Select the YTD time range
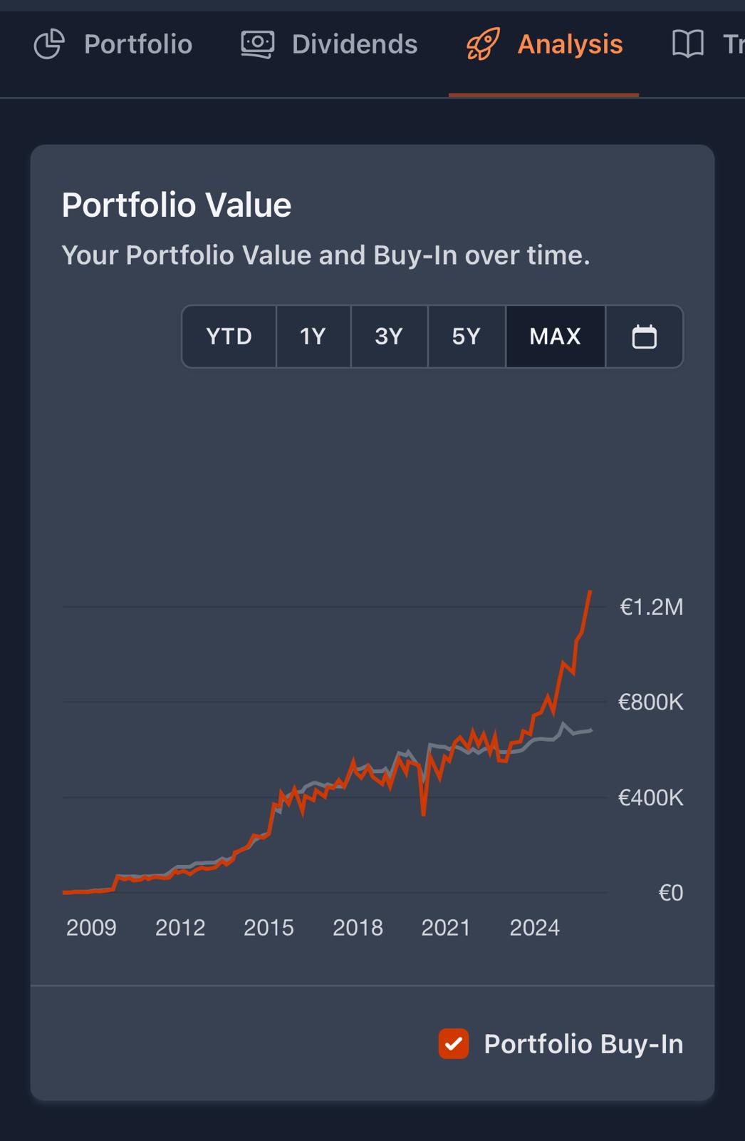 coord(229,337)
